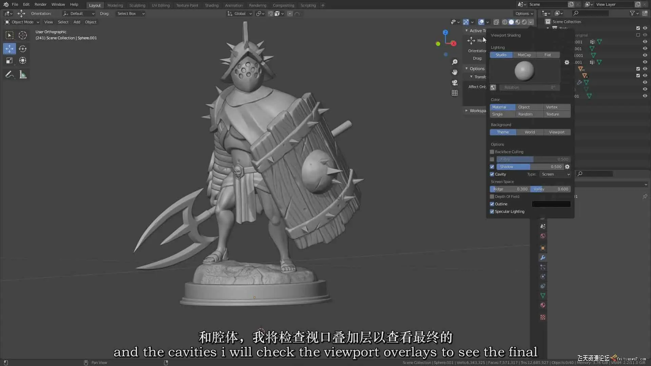Image resolution: width=651 pixels, height=366 pixels.
Task: Open the Cavity Type dropdown
Action: [x=555, y=174]
